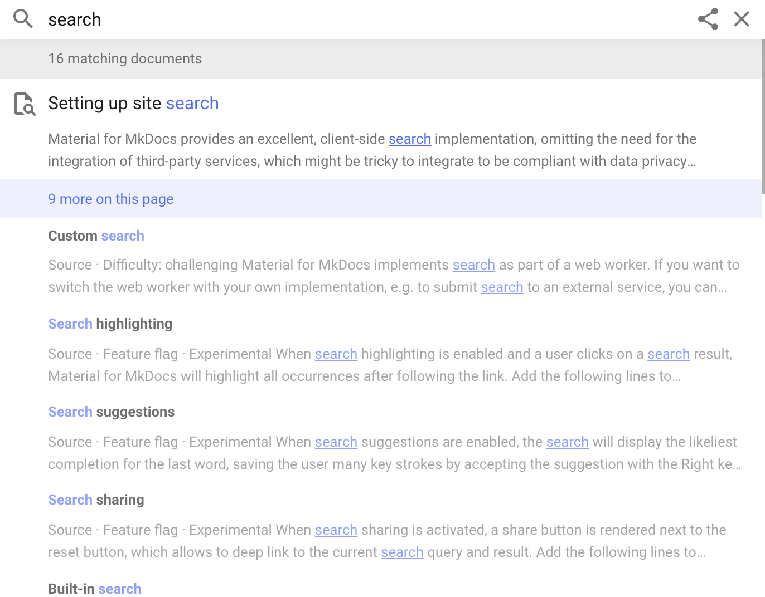Click the underlined search link in the Custom search snippet
Screen dimensions: 765x597
[x=473, y=265]
